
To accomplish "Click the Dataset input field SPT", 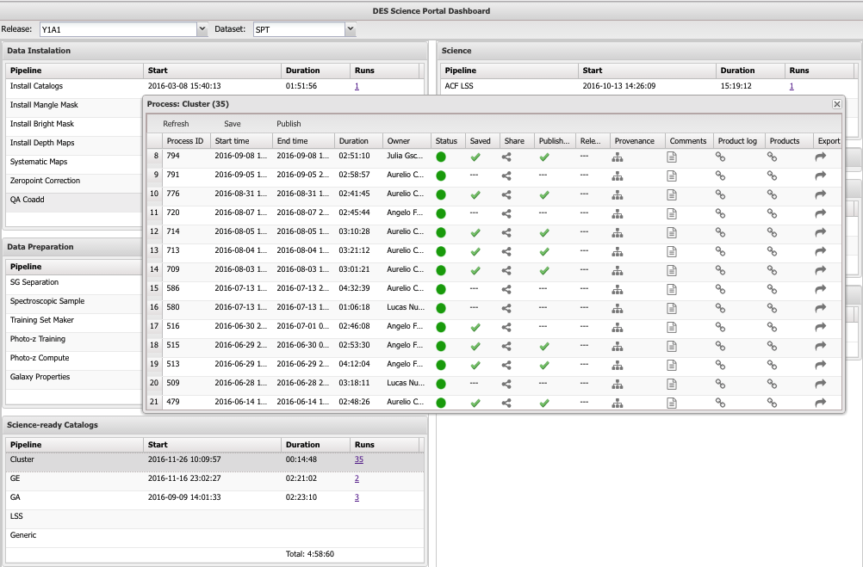I will tap(300, 29).
